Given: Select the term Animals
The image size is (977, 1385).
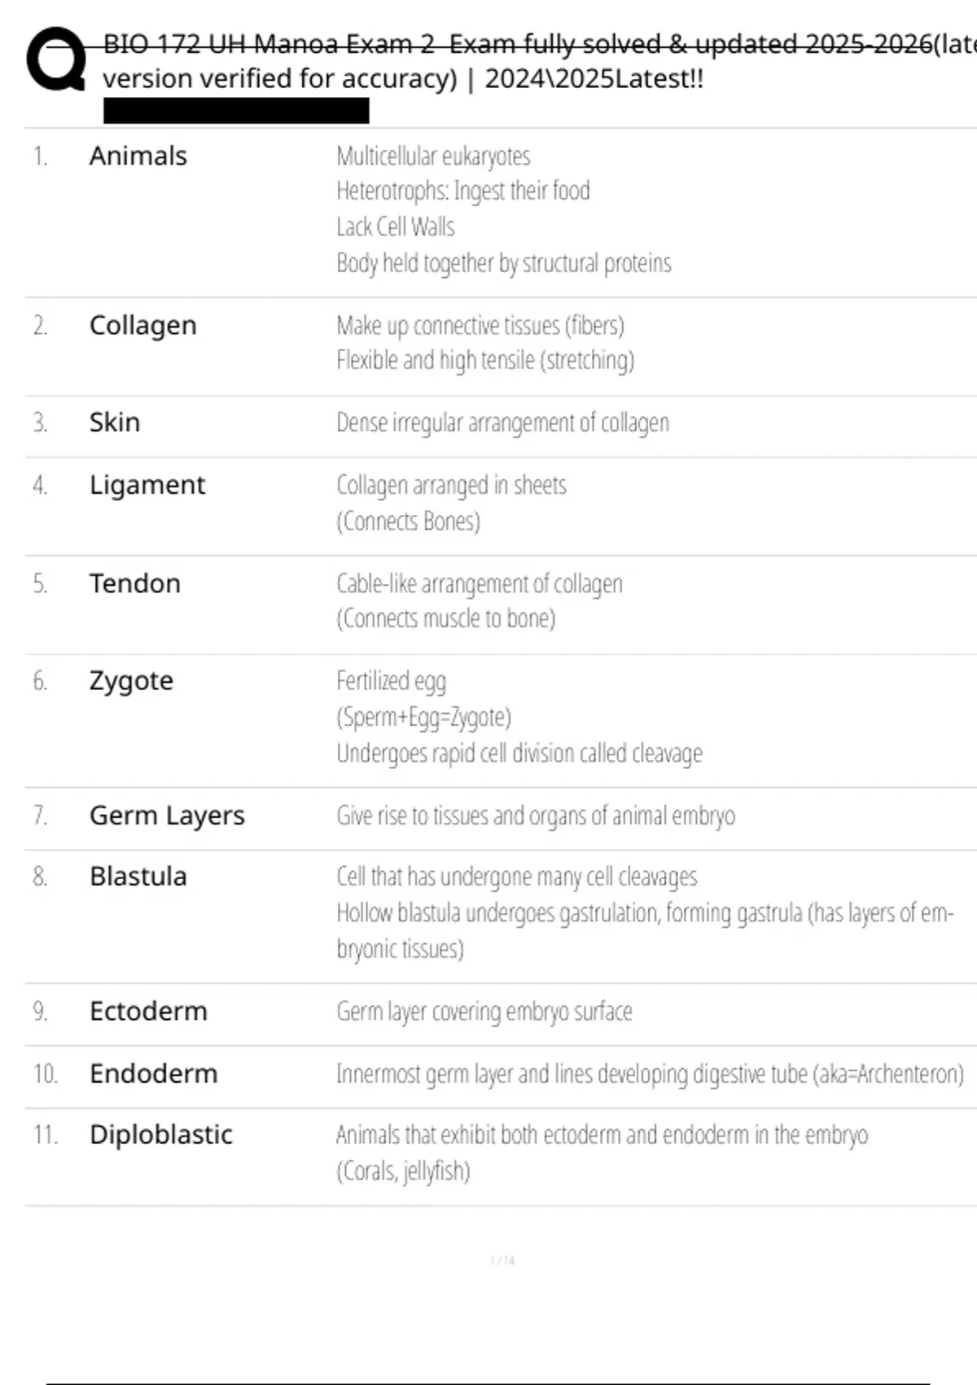Looking at the screenshot, I should (138, 156).
